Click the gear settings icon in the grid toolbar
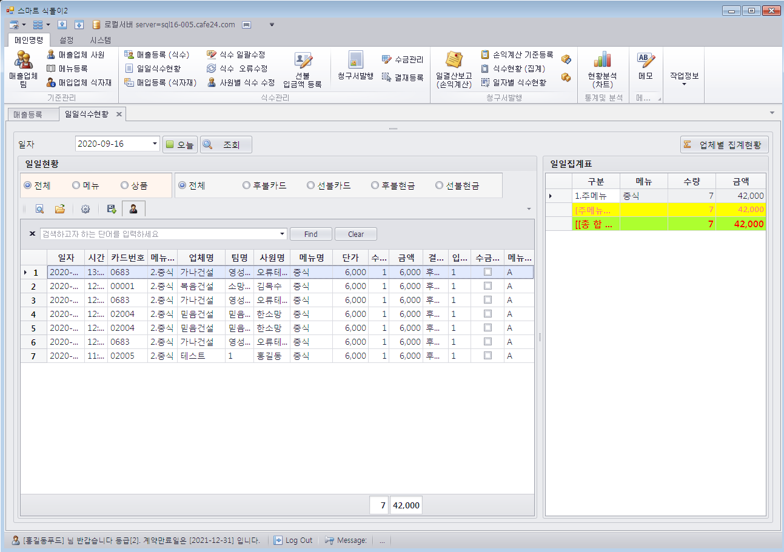This screenshot has width=784, height=552. [85, 209]
